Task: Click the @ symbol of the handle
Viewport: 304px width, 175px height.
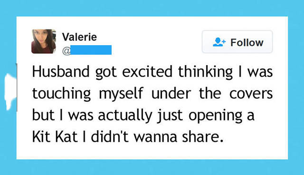Action: (66, 50)
